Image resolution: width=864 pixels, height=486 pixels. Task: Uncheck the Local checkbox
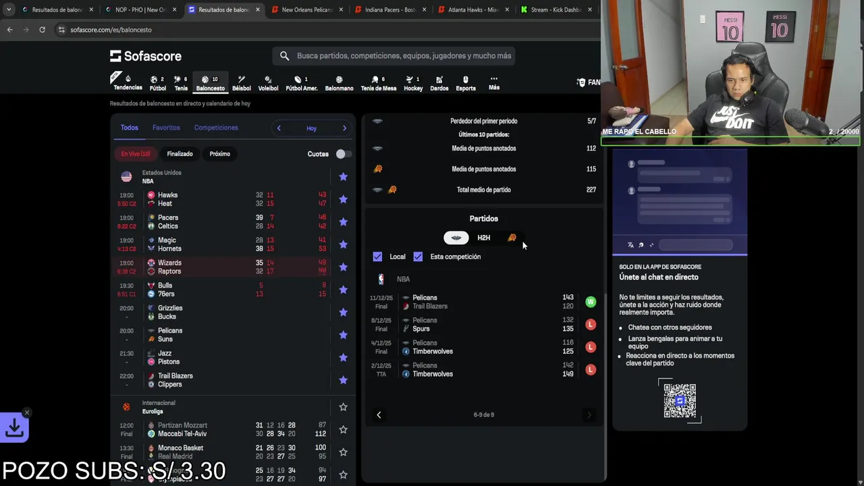377,256
